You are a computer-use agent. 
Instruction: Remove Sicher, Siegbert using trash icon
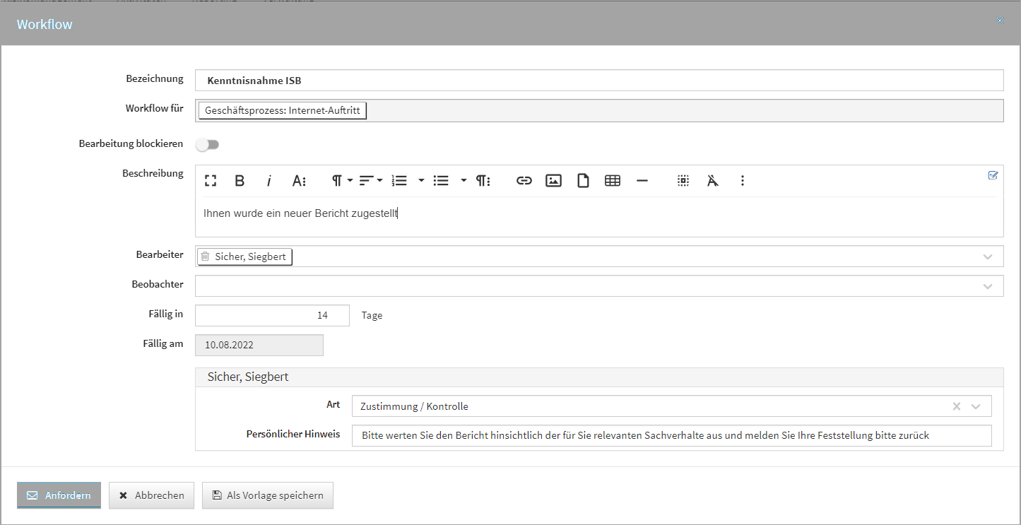point(206,256)
